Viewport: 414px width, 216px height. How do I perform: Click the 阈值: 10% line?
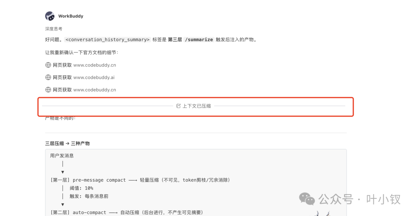[81, 188]
